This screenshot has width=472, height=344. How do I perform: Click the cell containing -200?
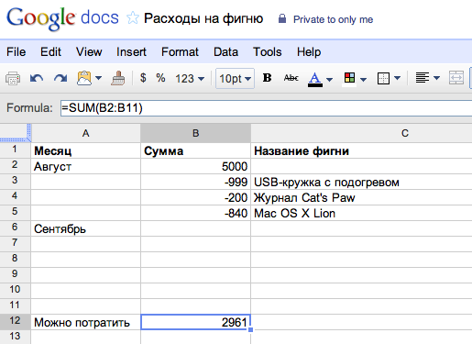coord(195,197)
